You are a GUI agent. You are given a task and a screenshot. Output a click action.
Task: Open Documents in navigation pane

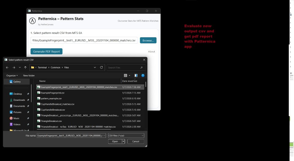19,106
